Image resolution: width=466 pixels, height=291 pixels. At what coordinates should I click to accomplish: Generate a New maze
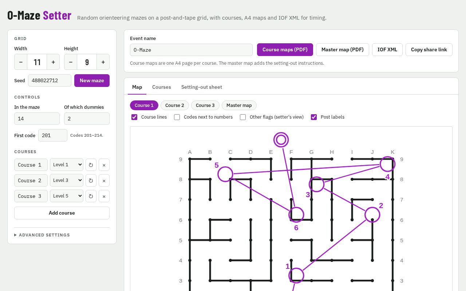[x=92, y=81]
